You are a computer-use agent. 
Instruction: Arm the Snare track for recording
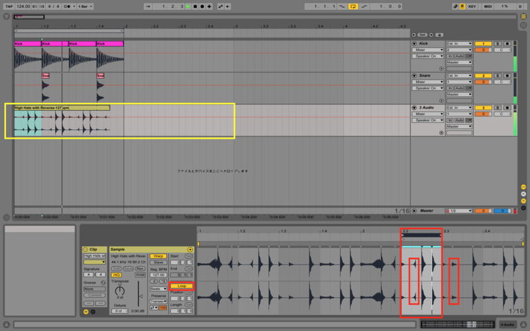point(507,76)
